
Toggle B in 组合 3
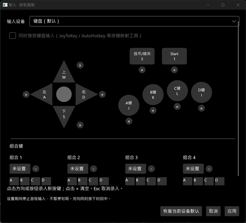[x=140, y=181]
